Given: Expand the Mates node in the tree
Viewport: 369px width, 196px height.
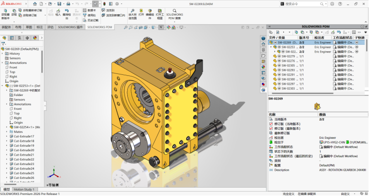Looking at the screenshot, I should tap(7, 132).
